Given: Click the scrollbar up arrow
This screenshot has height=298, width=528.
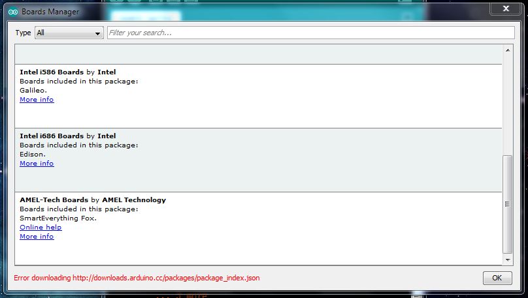Looking at the screenshot, I should [508, 50].
